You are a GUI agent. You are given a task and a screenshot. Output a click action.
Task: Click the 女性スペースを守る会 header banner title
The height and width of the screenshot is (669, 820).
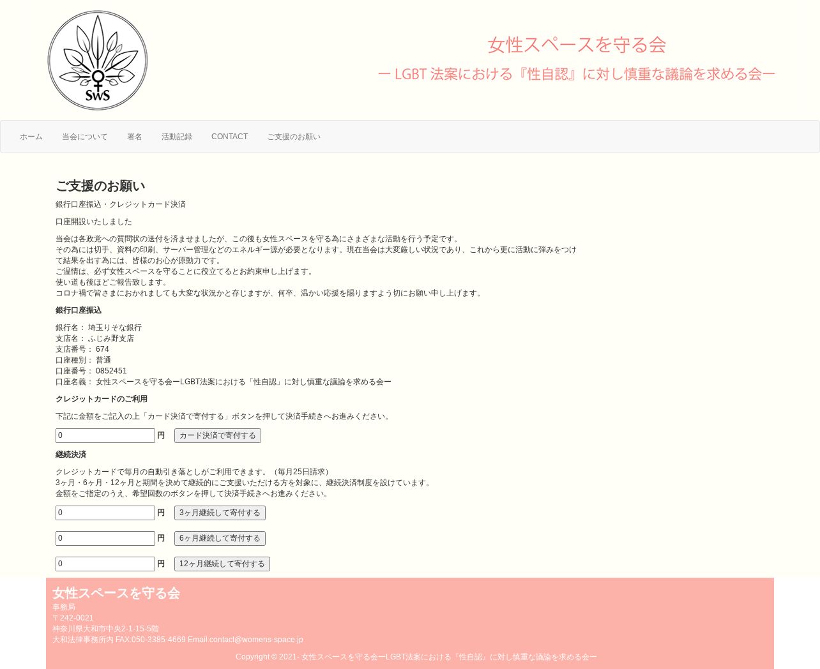(577, 45)
